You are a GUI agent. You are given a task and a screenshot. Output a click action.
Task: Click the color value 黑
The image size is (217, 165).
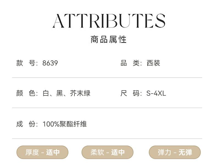point(60,93)
